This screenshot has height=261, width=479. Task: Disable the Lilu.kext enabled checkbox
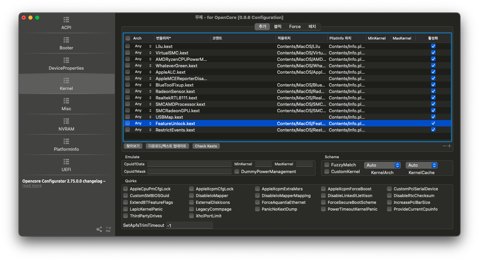pos(433,46)
